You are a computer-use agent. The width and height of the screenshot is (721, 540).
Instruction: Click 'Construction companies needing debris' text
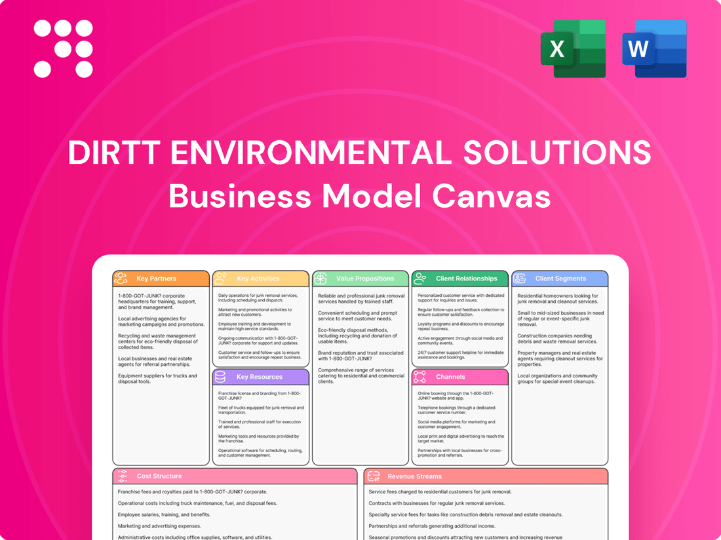click(557, 339)
